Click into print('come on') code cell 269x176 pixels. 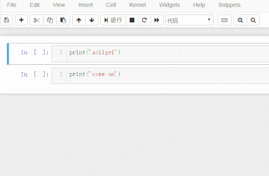[x=168, y=76]
